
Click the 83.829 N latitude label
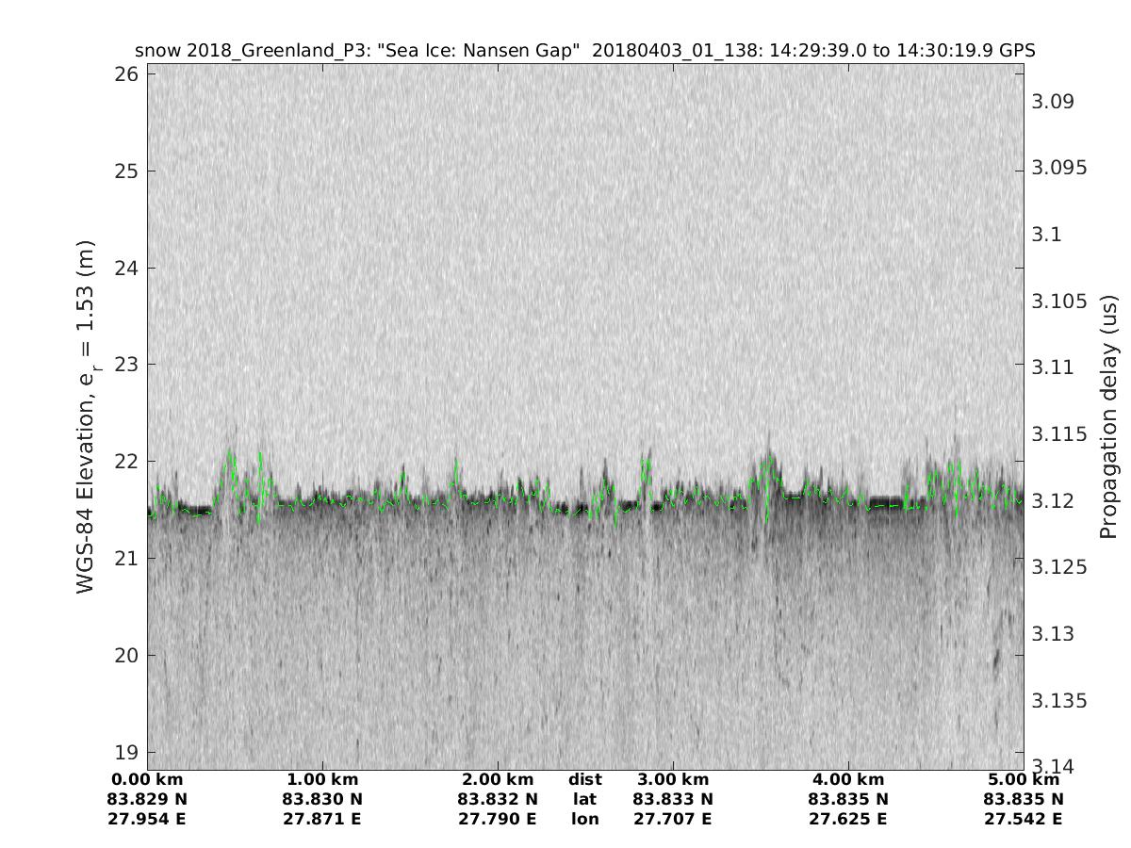click(148, 799)
